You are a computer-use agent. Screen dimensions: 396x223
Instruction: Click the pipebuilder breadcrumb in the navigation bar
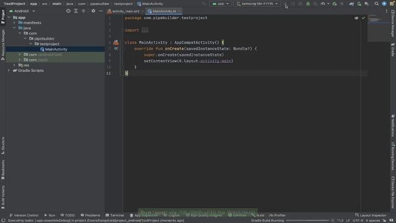tap(100, 4)
